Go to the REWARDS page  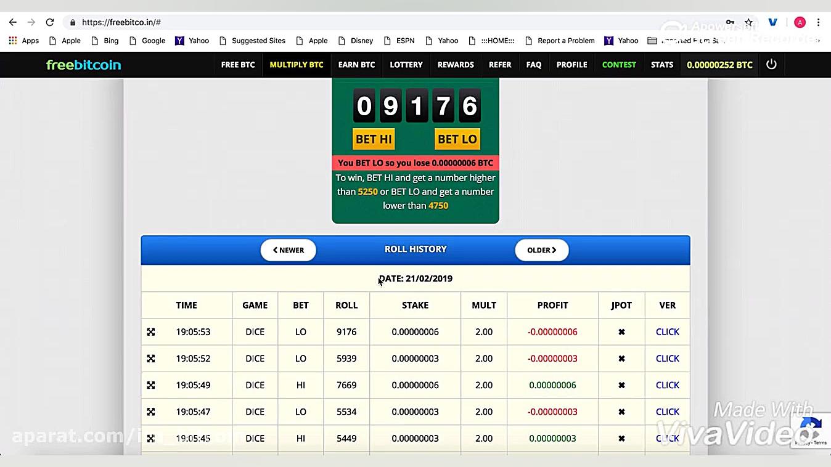[x=456, y=65]
